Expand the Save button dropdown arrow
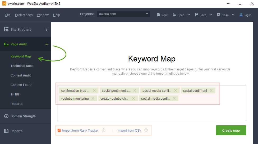The height and width of the screenshot is (144, 258). 211,15
